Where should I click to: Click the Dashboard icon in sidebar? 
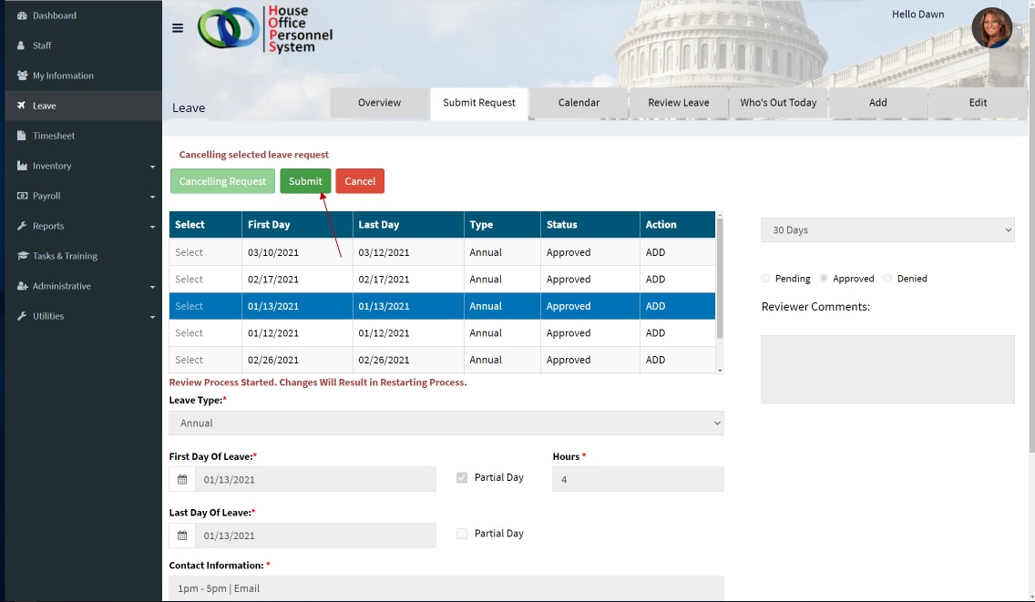pyautogui.click(x=22, y=15)
